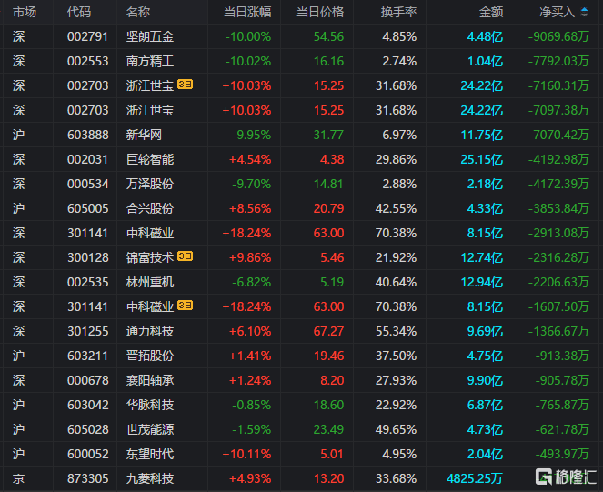Screen dimensions: 603x492
Task: Click net buy value -7792.03万
Action: coord(558,62)
